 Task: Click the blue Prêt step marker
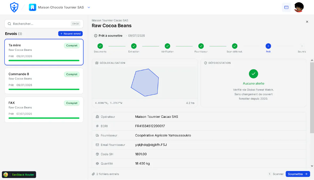tap(268, 46)
